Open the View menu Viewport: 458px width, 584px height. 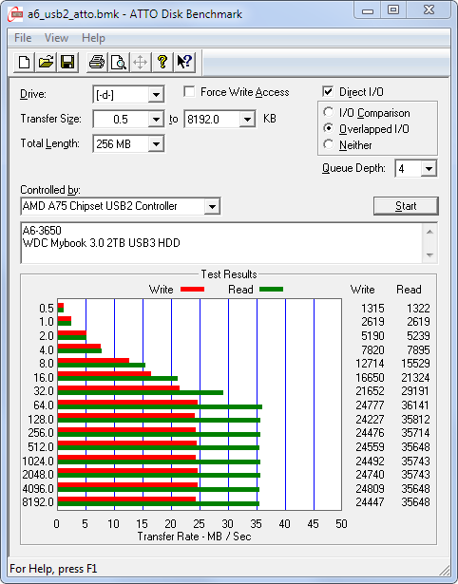click(x=56, y=38)
